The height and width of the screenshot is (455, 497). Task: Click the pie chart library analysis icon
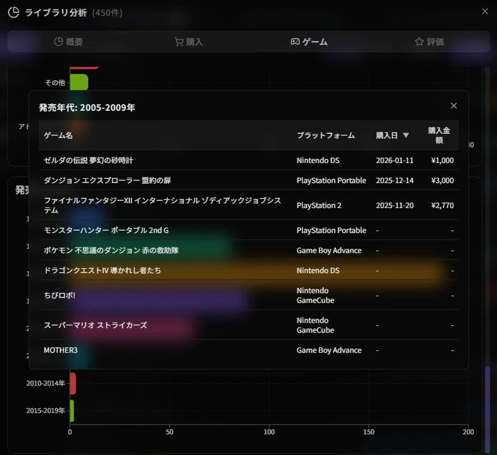click(13, 11)
